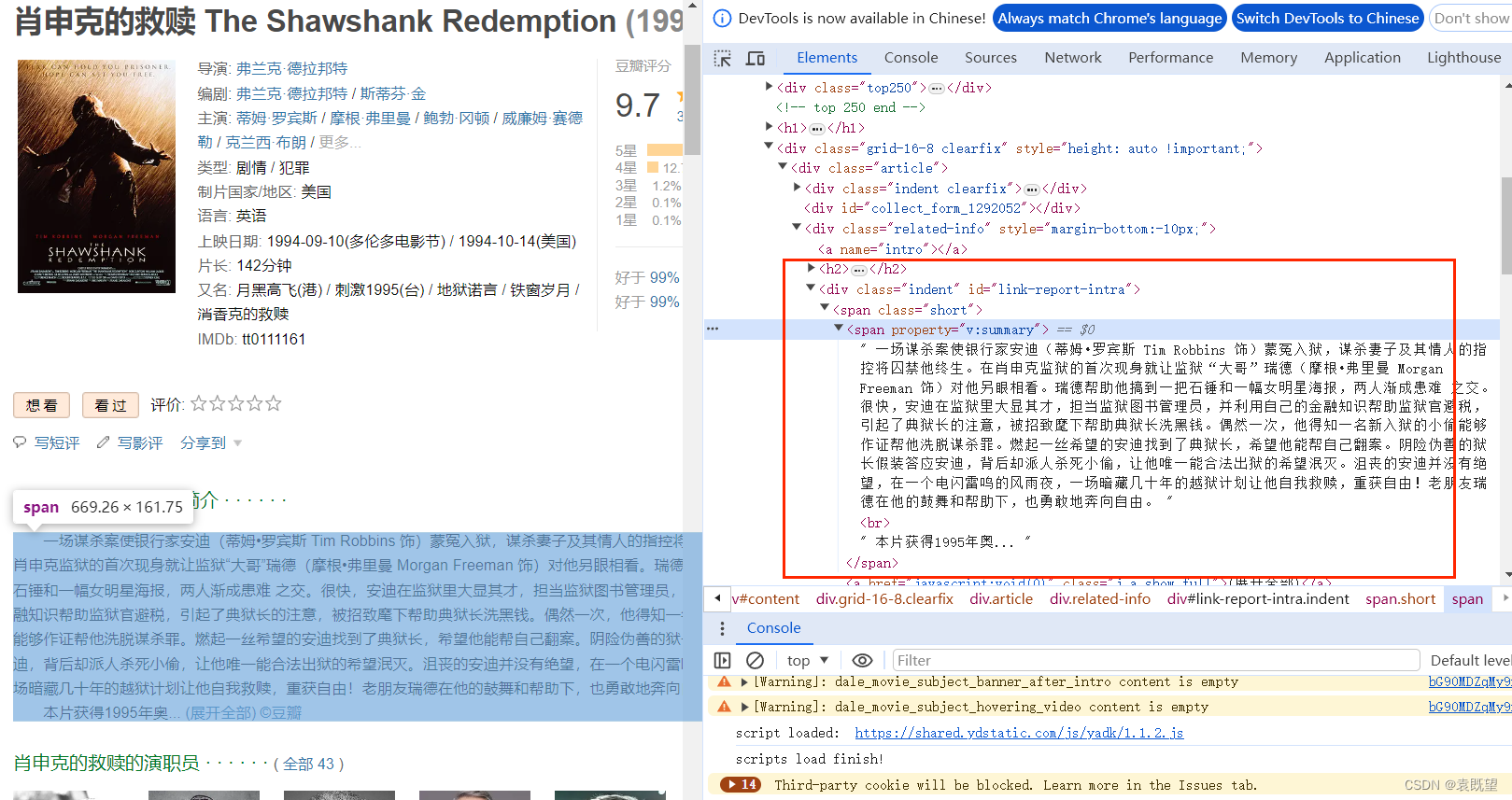The height and width of the screenshot is (800, 1512).
Task: Click the 看过 button
Action: coord(110,405)
